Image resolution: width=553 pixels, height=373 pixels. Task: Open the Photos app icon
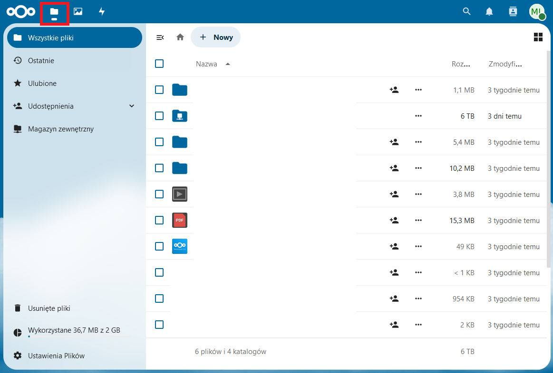(78, 11)
